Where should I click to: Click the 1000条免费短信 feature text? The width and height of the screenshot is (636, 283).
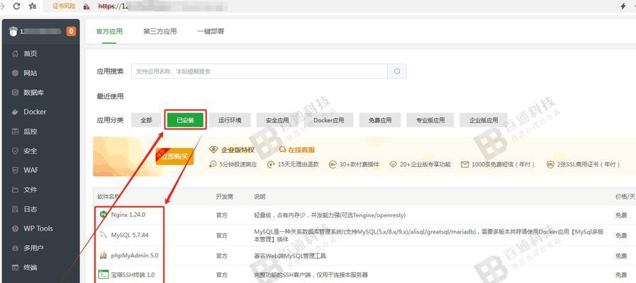click(x=503, y=164)
